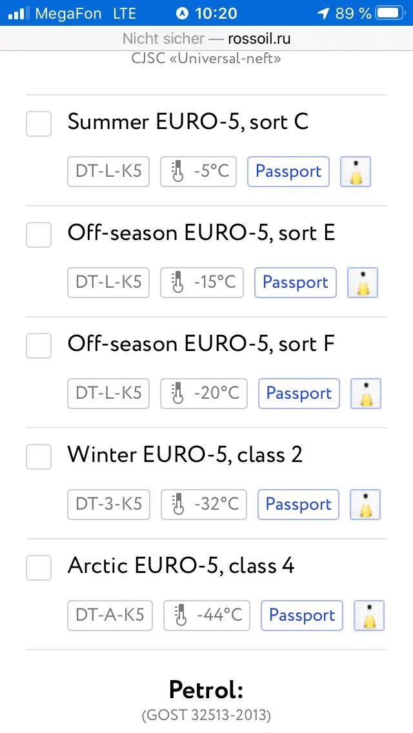Screen dimensions: 413x733
Task: Open Passport for Arctic EURO-5 class 4
Action: tap(302, 616)
